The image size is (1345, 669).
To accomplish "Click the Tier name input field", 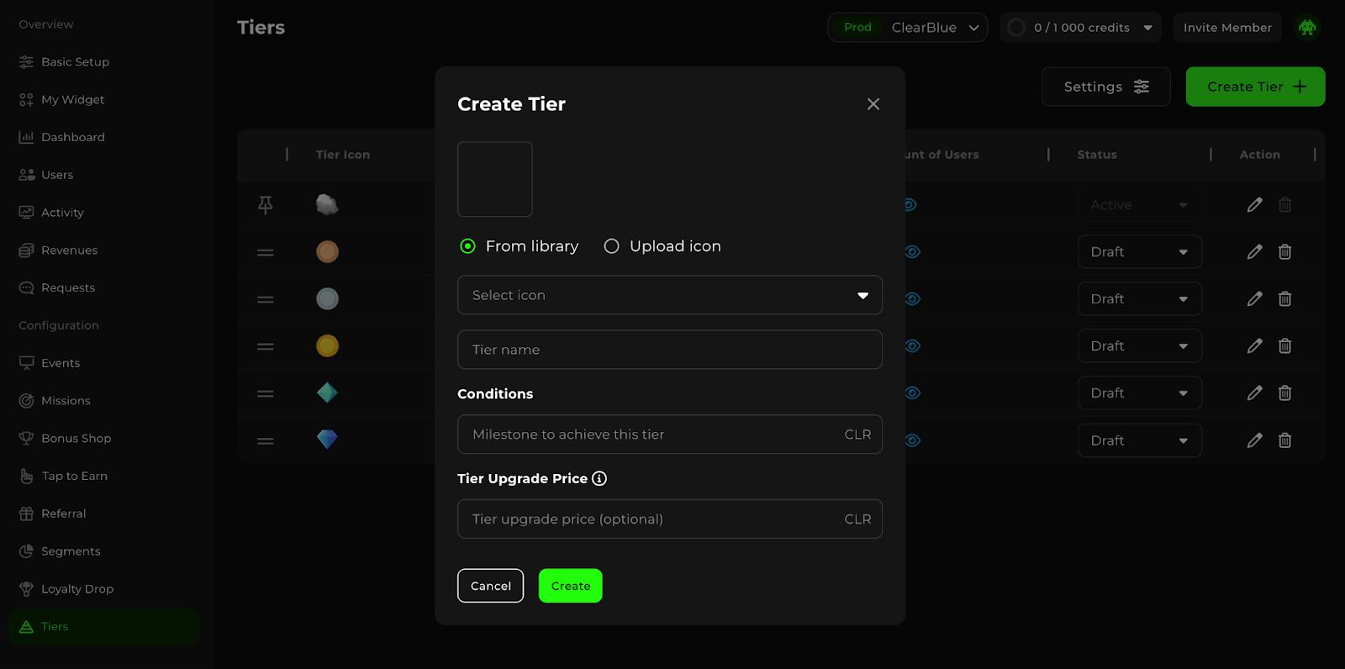I will click(669, 350).
